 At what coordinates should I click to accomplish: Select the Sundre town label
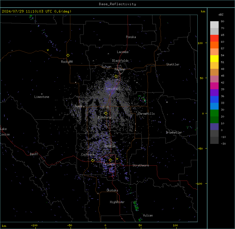(x=80, y=106)
